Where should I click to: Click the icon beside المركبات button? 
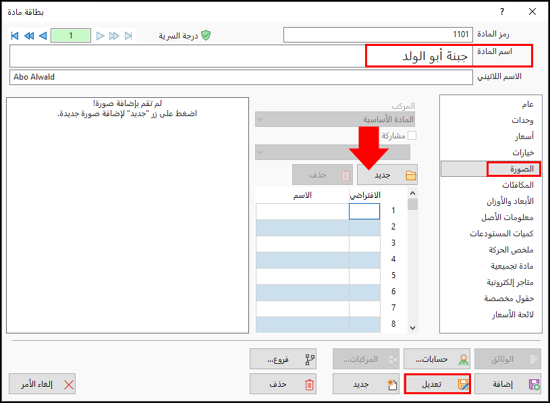tap(393, 360)
